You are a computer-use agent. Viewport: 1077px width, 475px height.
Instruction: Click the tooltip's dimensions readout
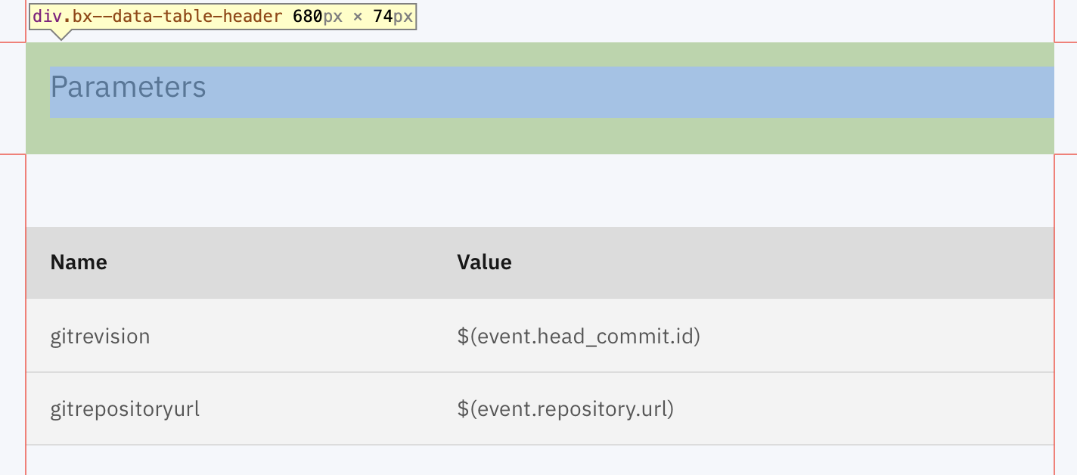[x=352, y=17]
